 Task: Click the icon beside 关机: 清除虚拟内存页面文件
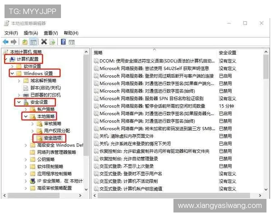click(96, 136)
